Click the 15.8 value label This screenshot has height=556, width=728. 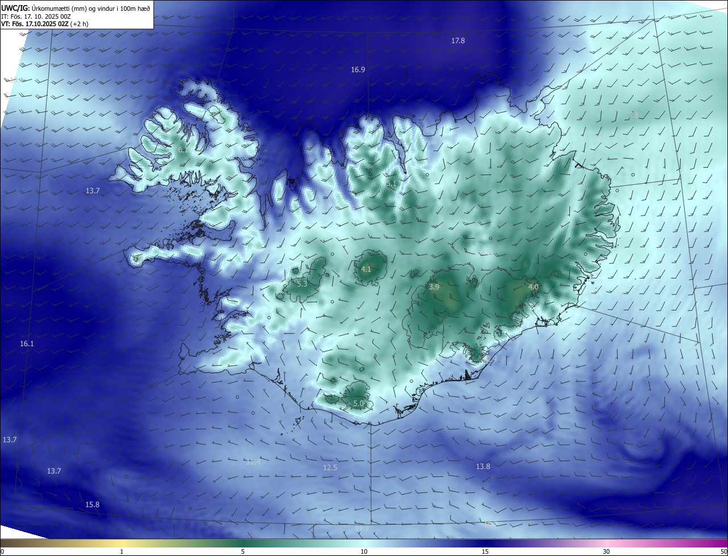92,505
